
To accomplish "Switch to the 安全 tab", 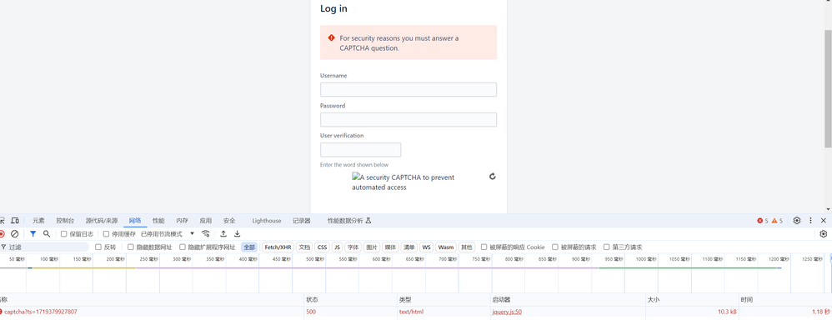I will [229, 221].
